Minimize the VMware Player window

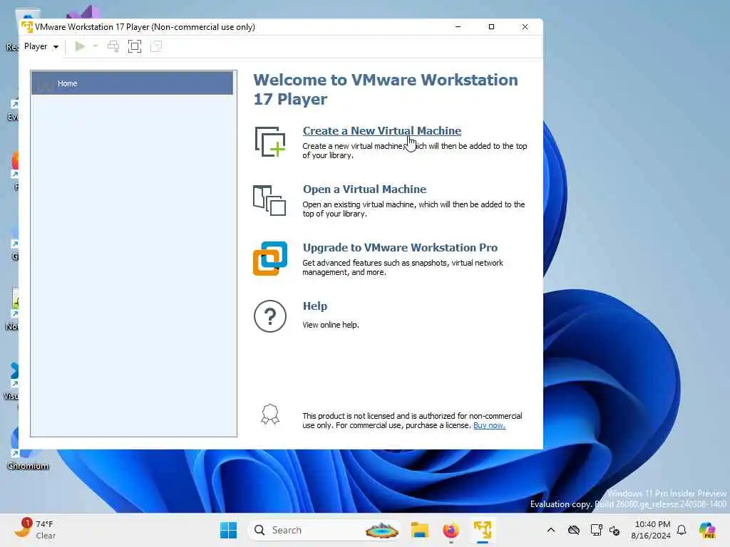point(458,27)
